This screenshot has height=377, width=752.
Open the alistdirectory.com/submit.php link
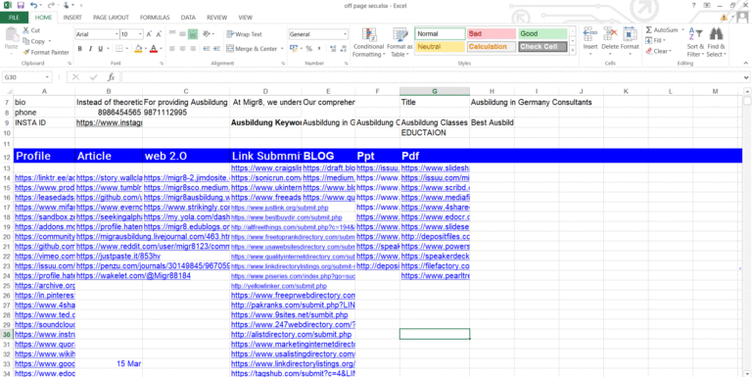pyautogui.click(x=291, y=334)
